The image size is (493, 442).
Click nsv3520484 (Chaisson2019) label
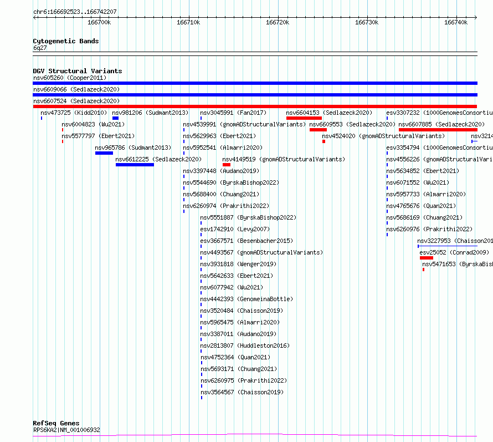[242, 311]
